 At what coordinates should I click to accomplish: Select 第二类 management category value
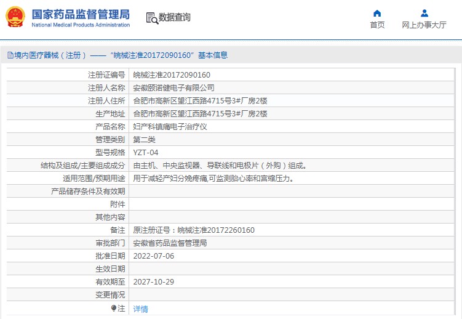click(x=145, y=140)
